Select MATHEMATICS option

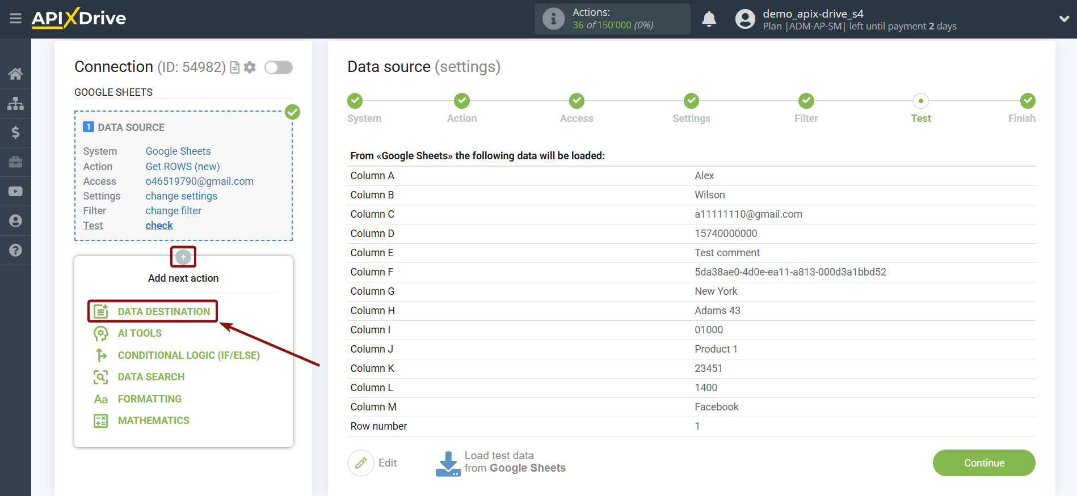click(x=154, y=421)
